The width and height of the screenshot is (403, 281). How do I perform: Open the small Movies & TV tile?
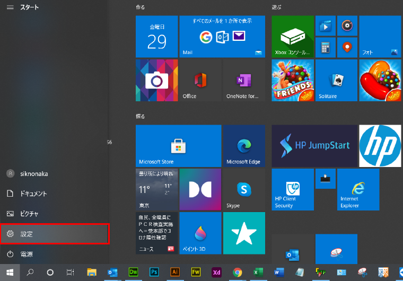[x=326, y=25]
